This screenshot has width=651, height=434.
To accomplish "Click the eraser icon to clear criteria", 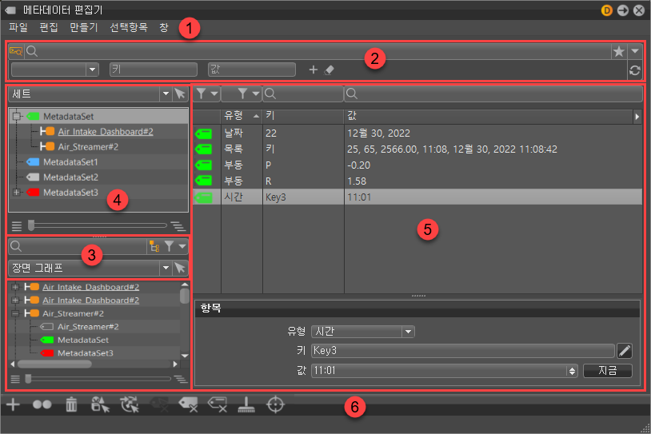I will 329,70.
